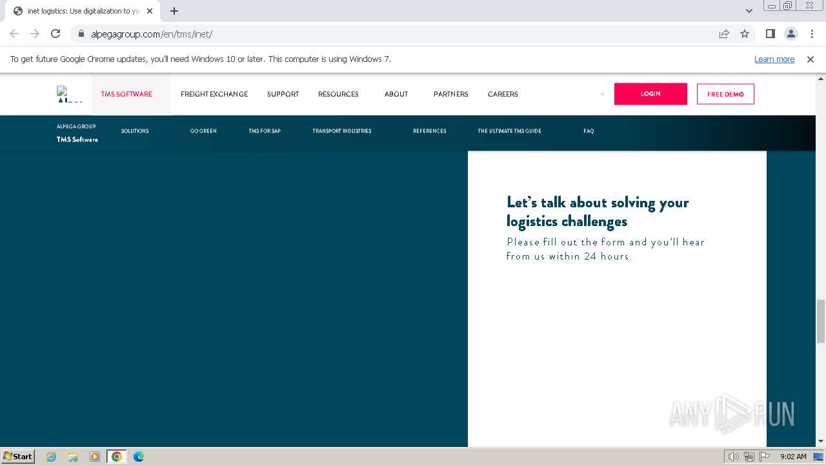Open the Action Center flag icon
826x465 pixels.
click(765, 457)
